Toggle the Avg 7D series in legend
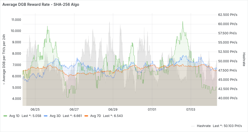The width and height of the screenshot is (248, 132). [96, 116]
